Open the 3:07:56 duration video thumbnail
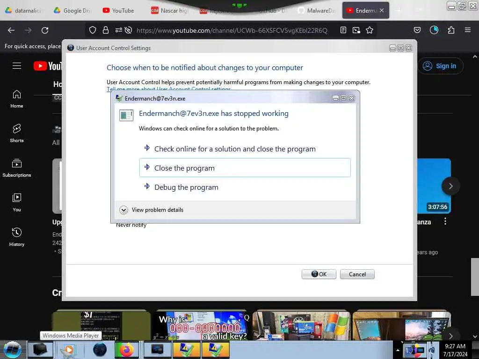Screen dimensions: 479x359 [434, 186]
